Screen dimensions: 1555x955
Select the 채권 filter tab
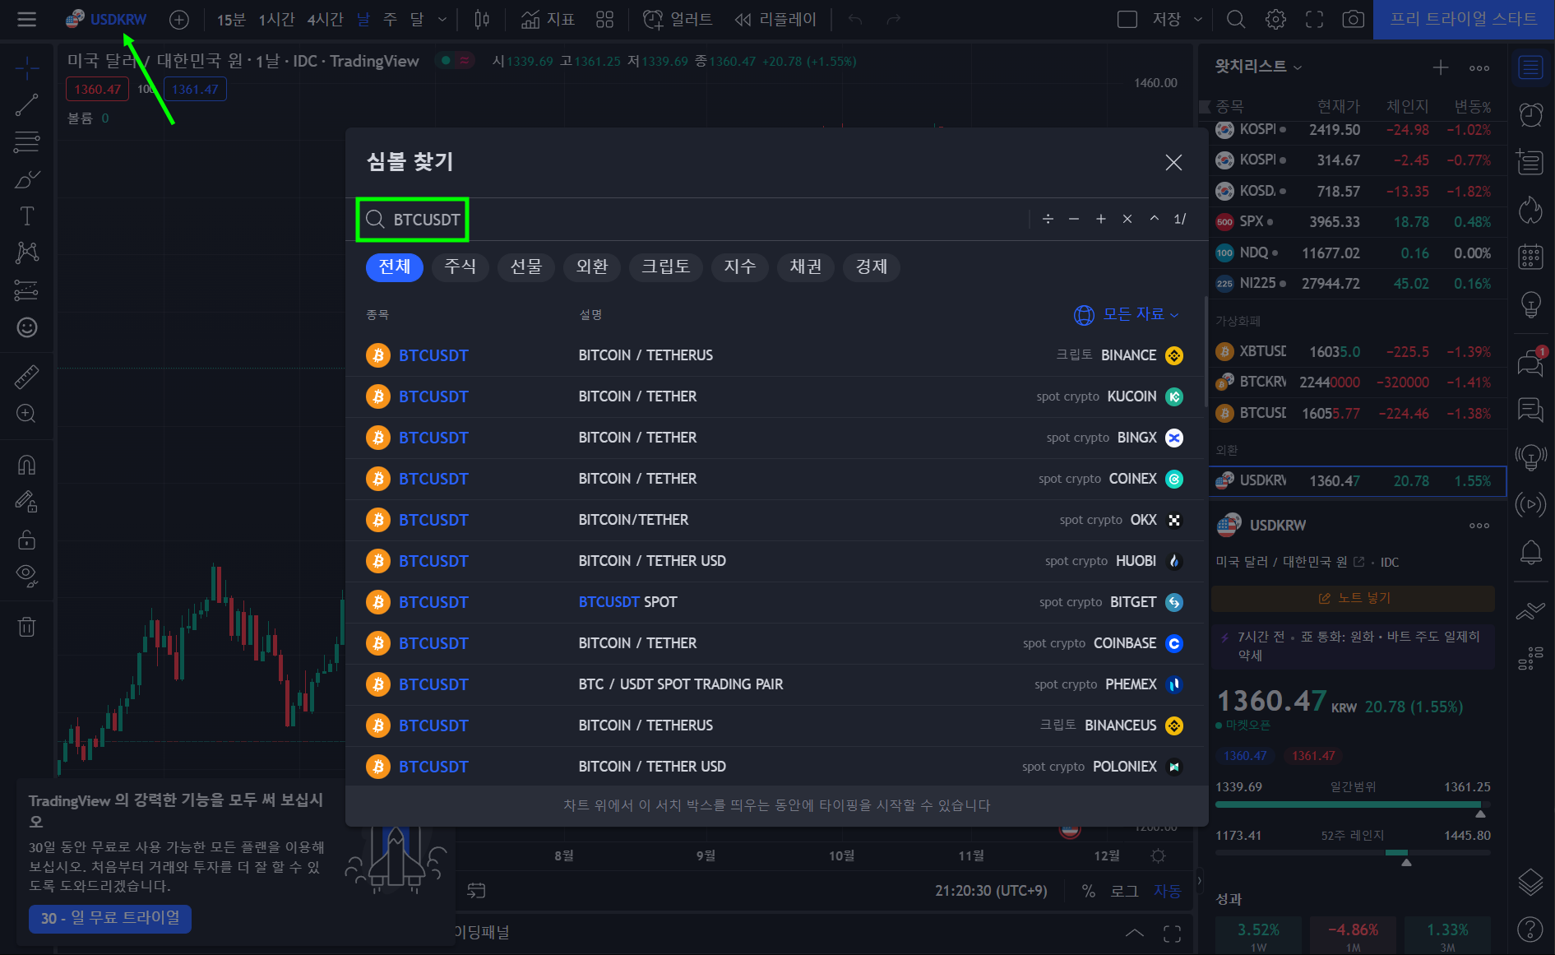pos(806,267)
